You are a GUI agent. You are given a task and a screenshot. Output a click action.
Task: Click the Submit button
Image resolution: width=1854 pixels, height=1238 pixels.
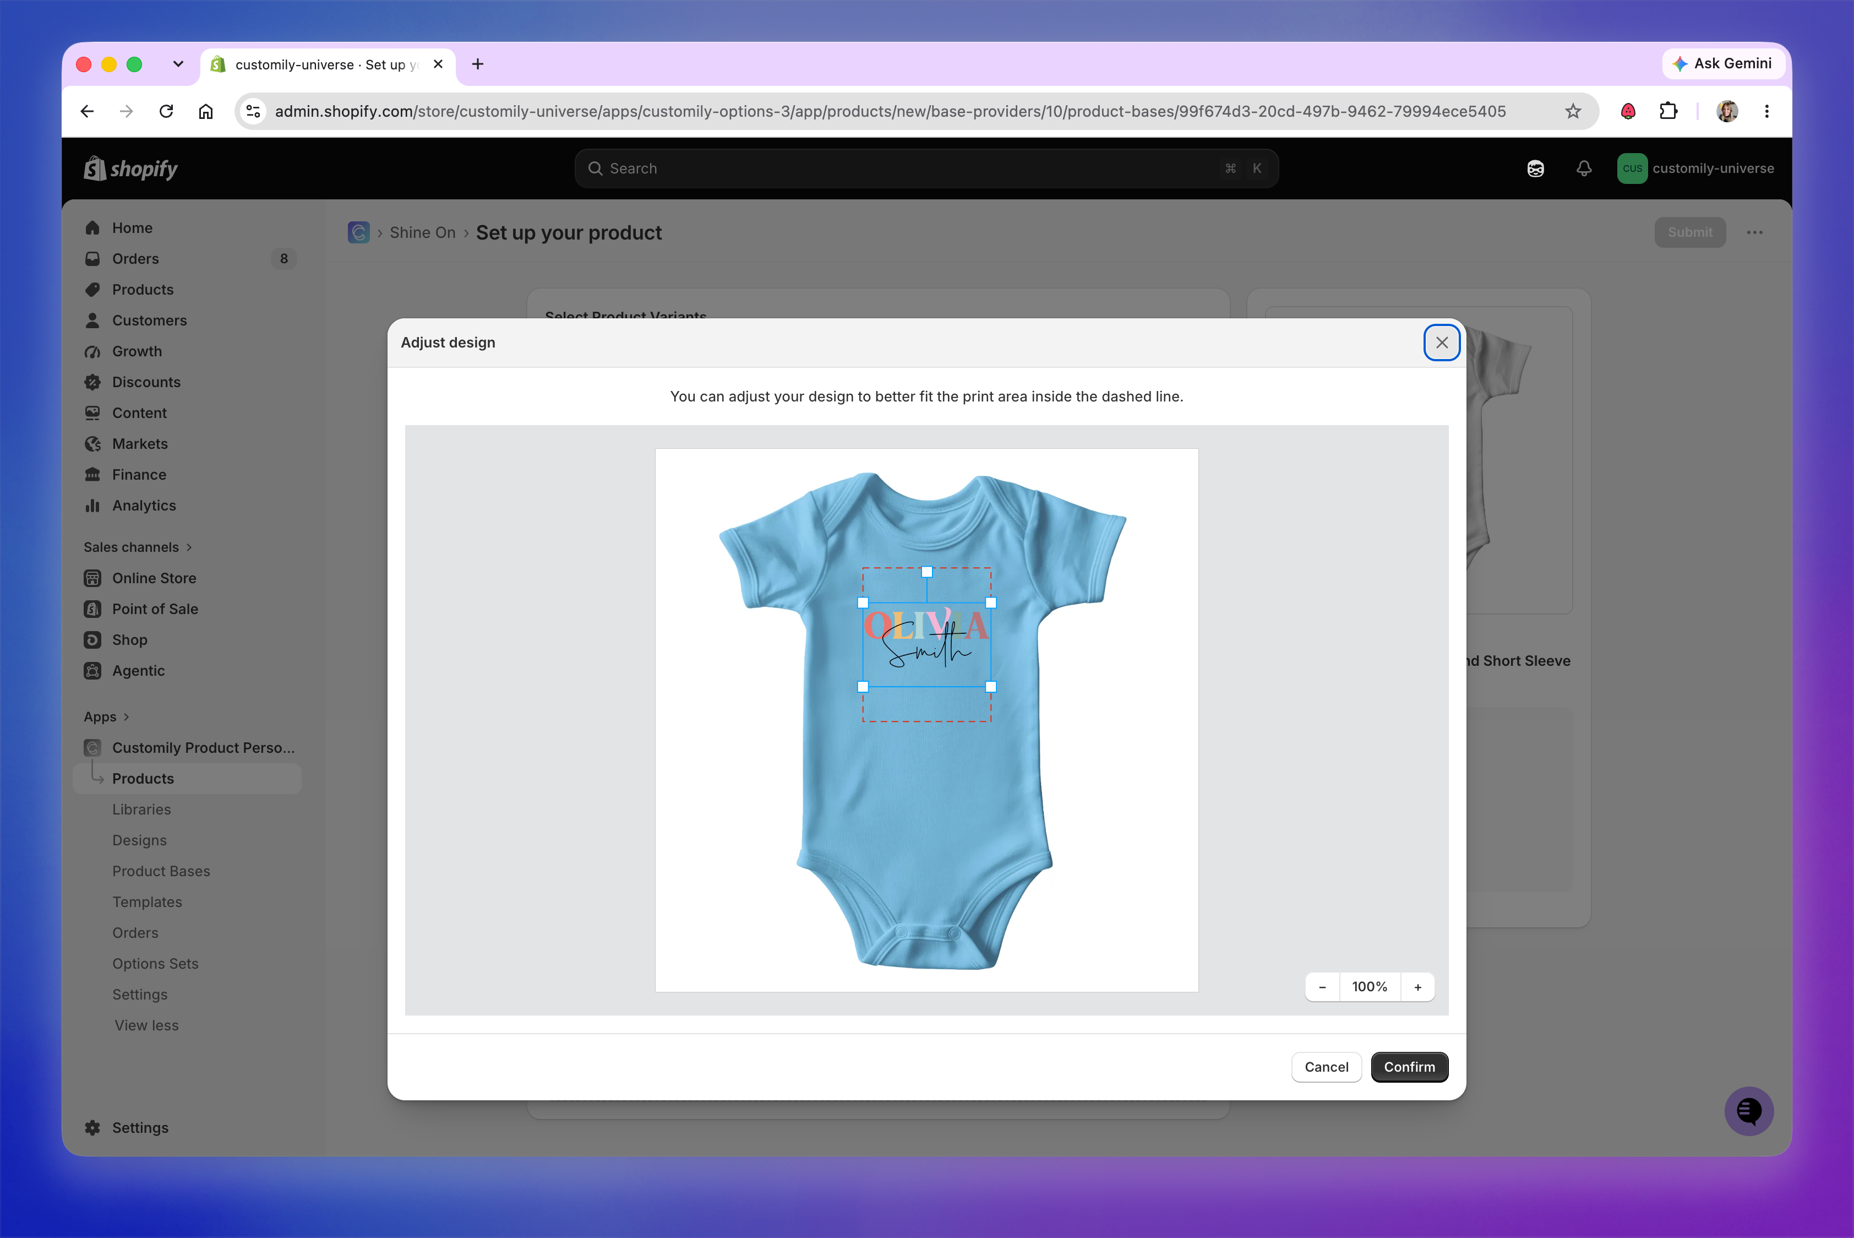[x=1690, y=232]
